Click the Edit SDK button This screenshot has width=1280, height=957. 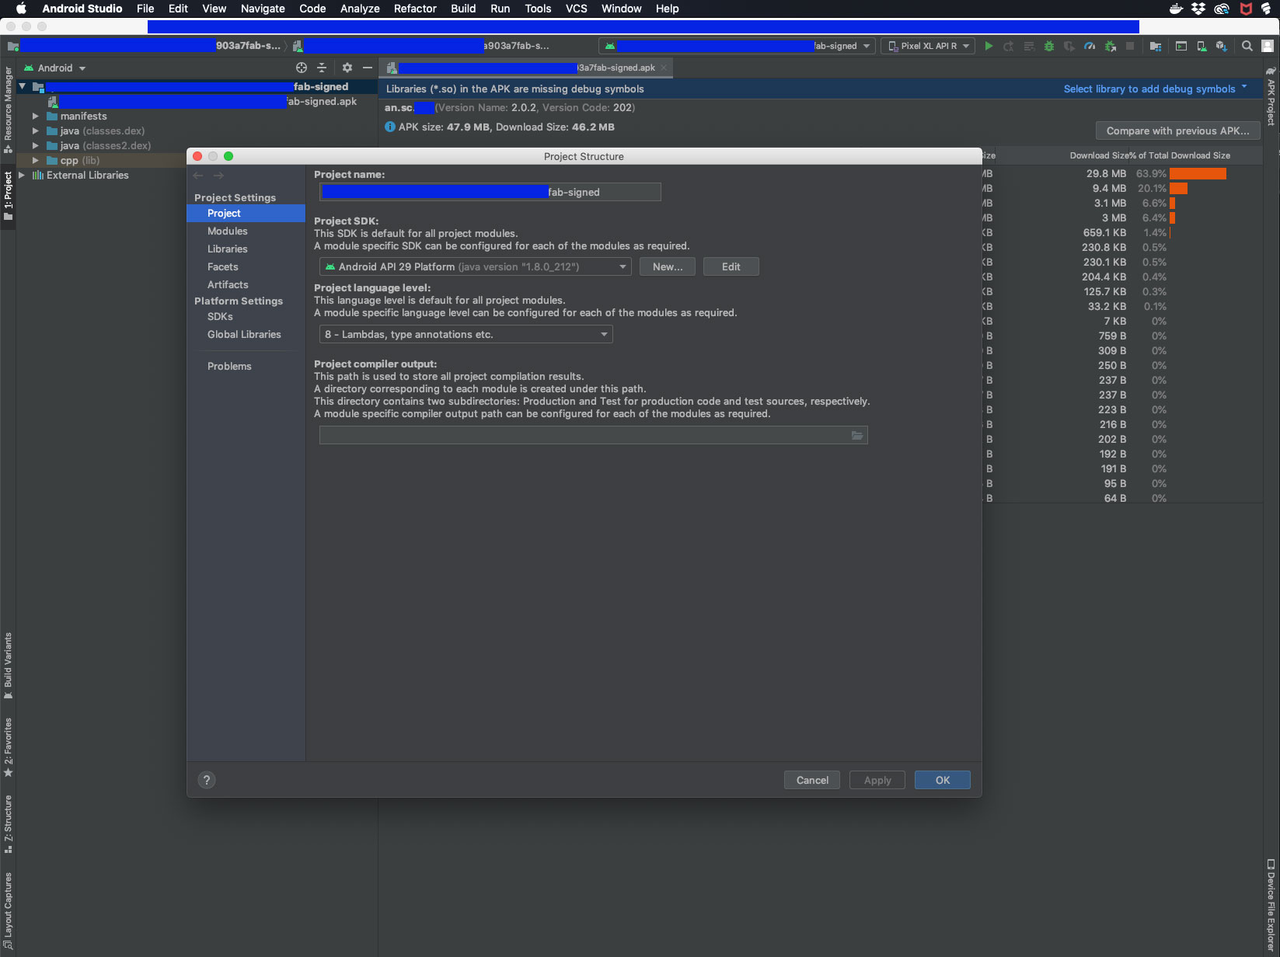[731, 266]
